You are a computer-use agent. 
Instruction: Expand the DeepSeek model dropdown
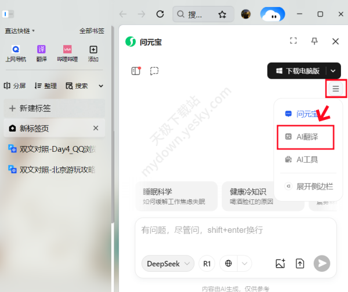click(168, 264)
